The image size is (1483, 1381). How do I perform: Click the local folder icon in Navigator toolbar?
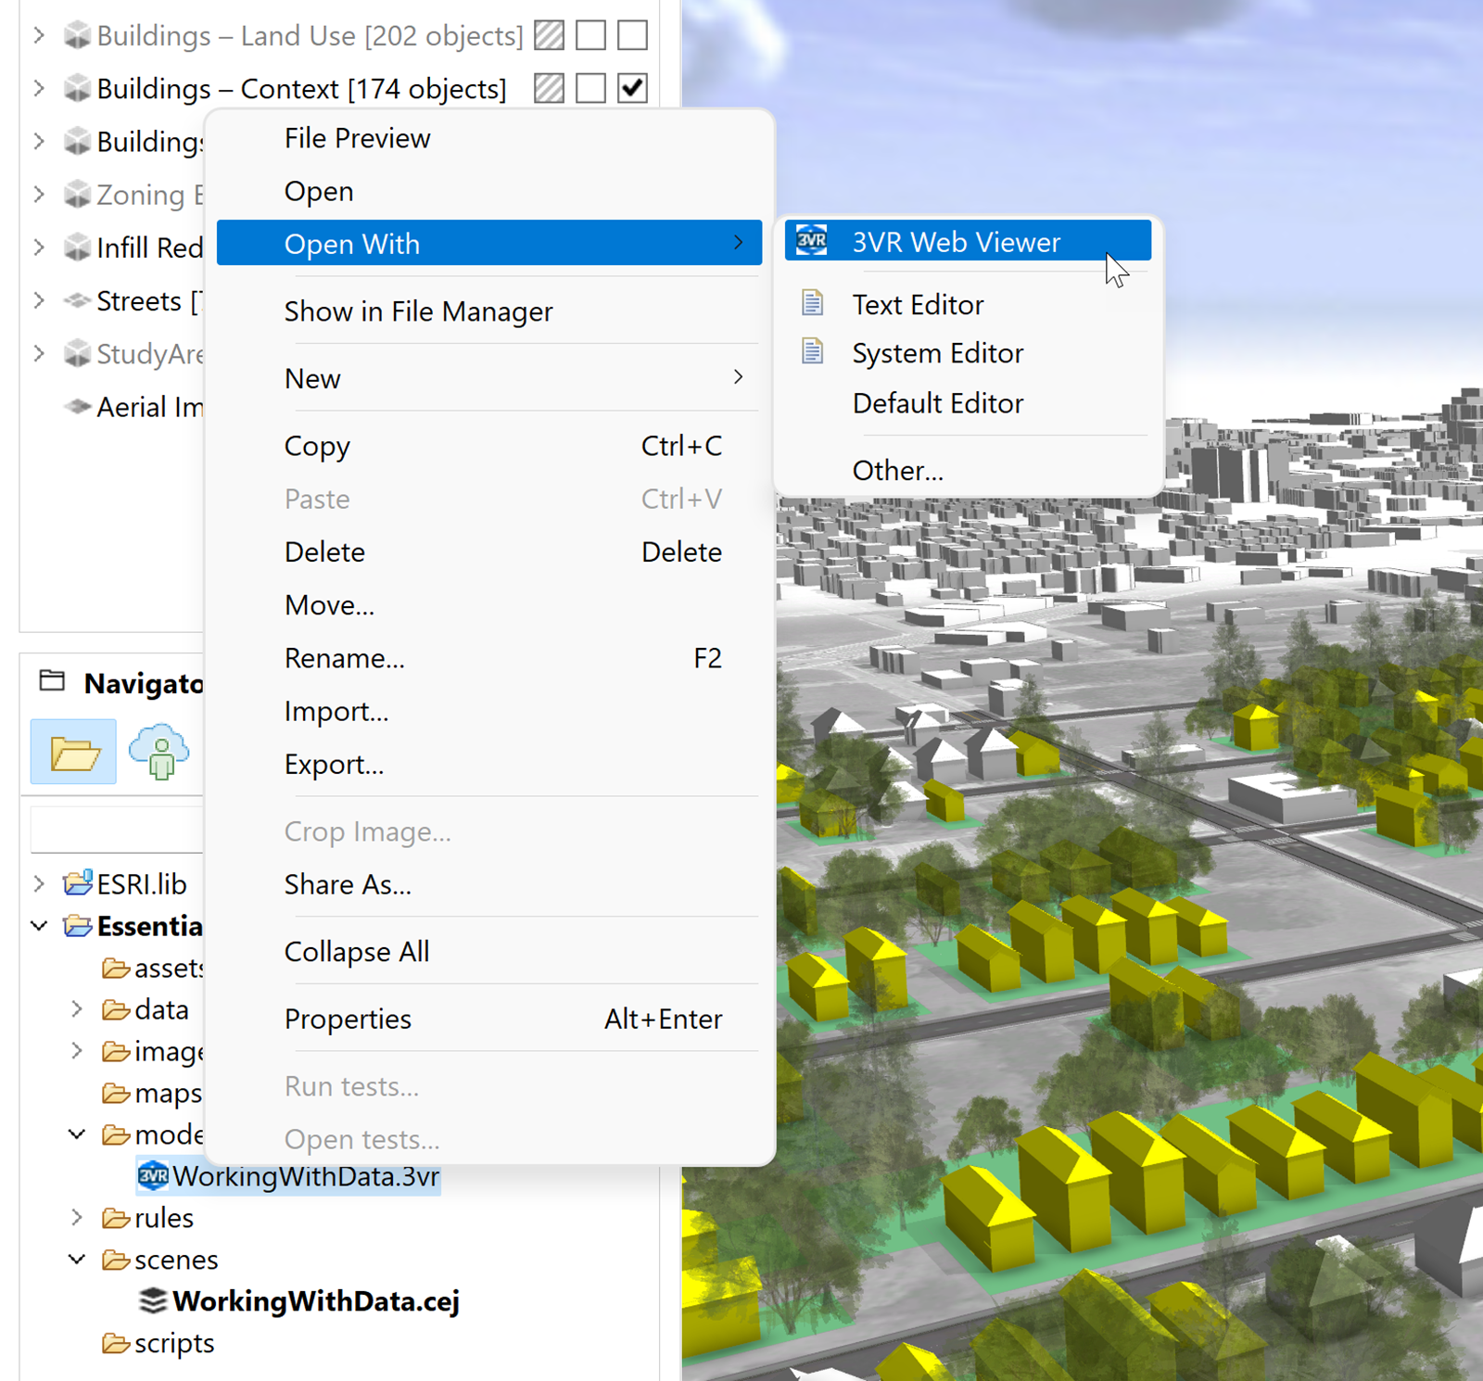click(74, 753)
